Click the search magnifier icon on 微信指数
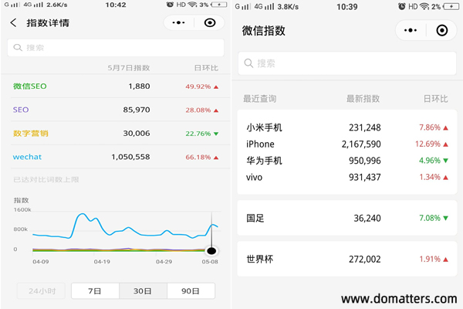This screenshot has height=309, width=463. tap(248, 63)
